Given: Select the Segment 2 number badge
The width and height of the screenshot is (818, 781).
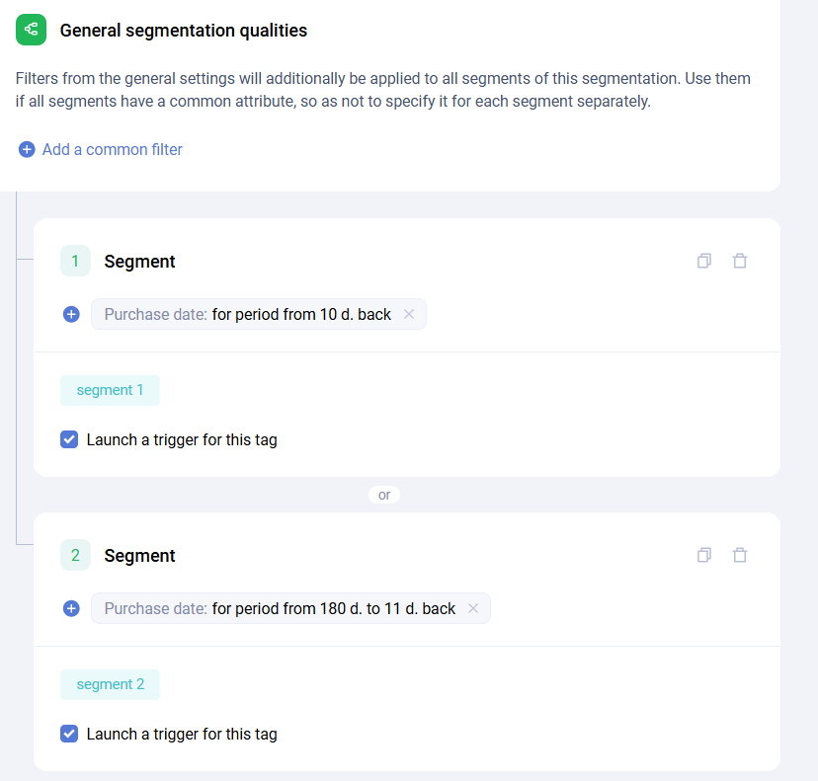Looking at the screenshot, I should coord(75,556).
